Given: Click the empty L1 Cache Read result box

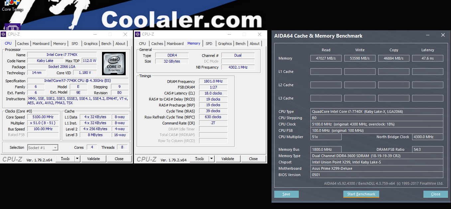Looking at the screenshot, I should [326, 72].
